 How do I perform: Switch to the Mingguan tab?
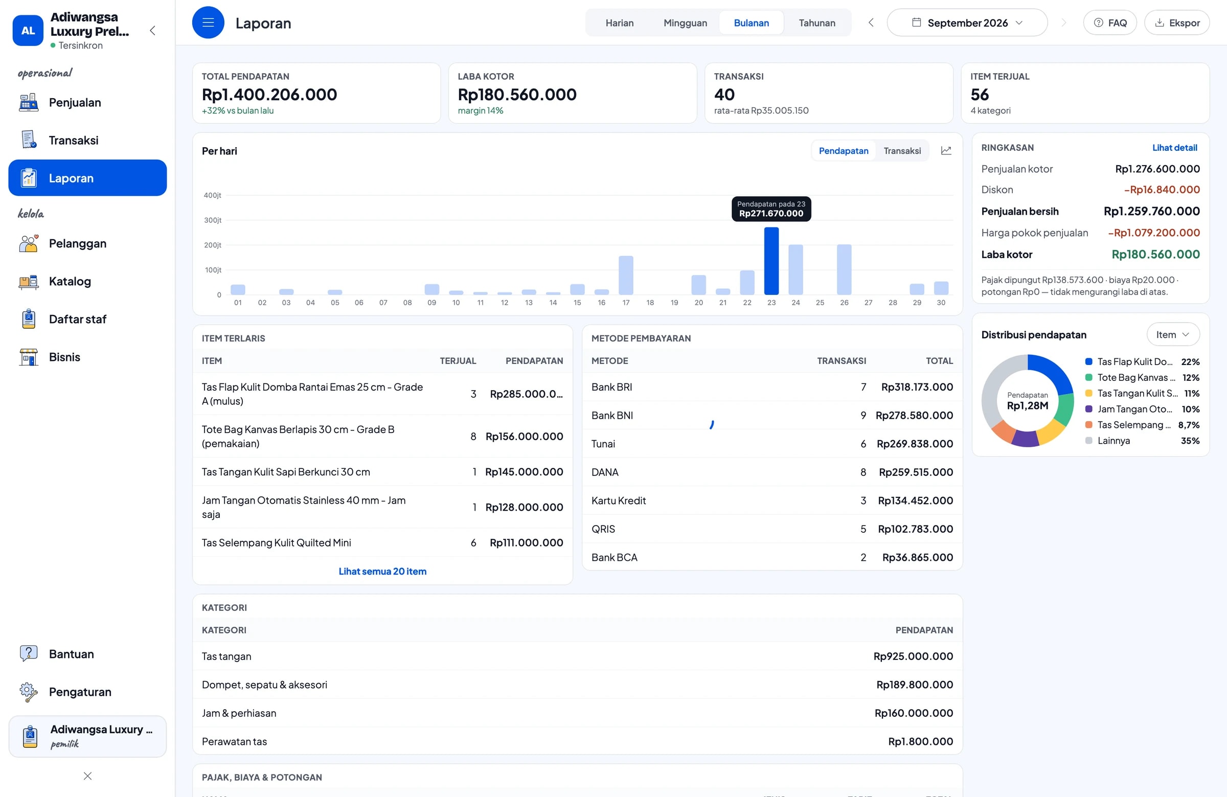(685, 22)
